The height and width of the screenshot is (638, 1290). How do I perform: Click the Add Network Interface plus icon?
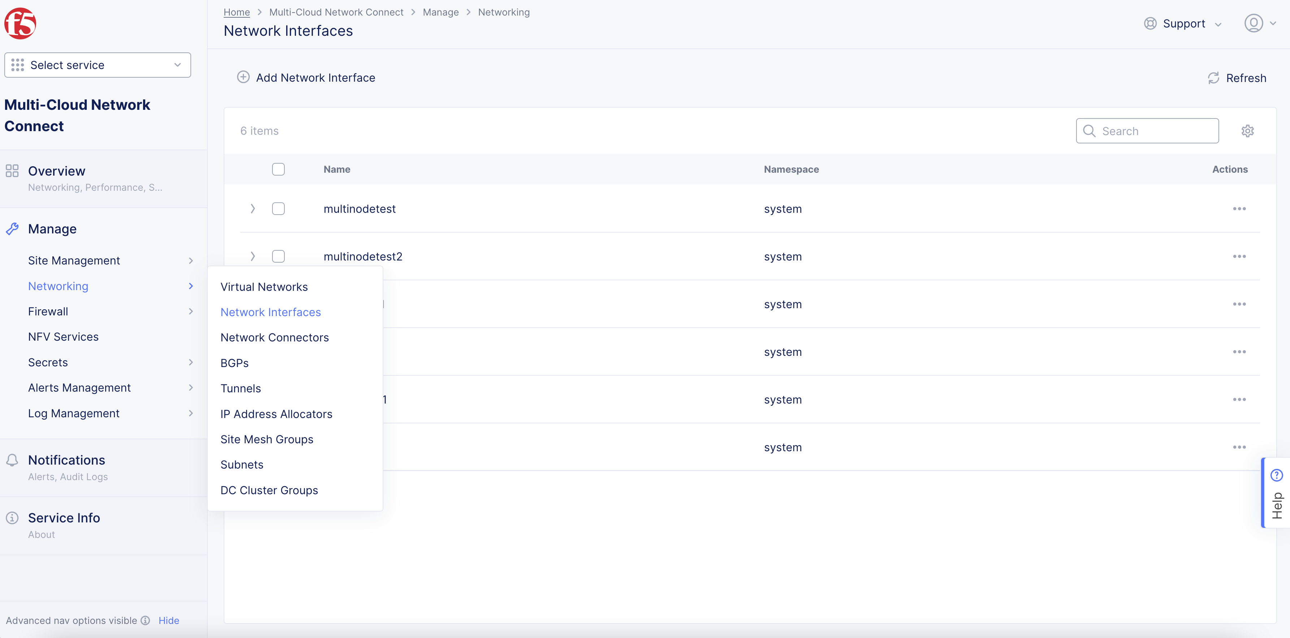(244, 77)
